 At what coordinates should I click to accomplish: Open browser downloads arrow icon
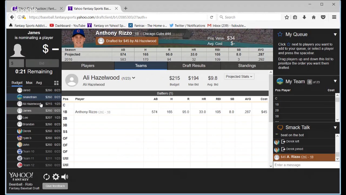[304, 17]
